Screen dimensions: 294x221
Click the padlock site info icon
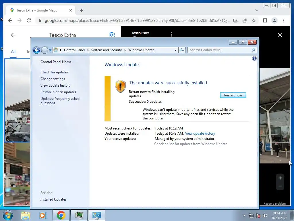click(x=40, y=20)
